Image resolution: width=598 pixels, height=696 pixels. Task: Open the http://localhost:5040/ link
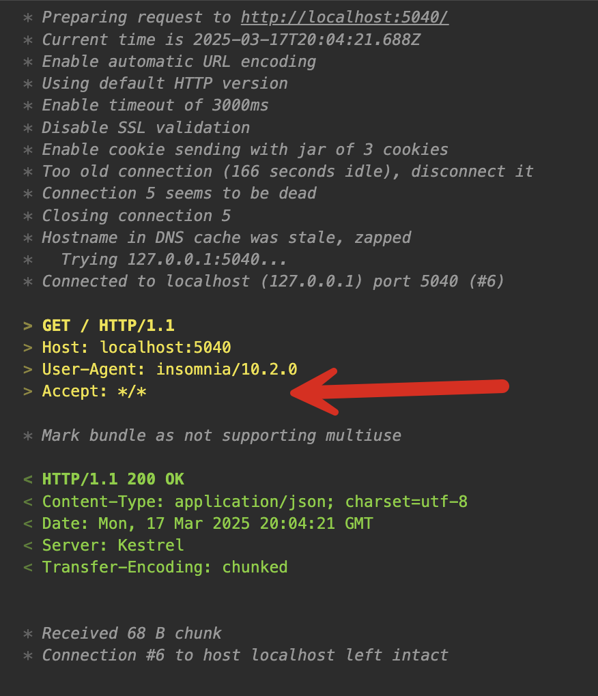point(345,18)
